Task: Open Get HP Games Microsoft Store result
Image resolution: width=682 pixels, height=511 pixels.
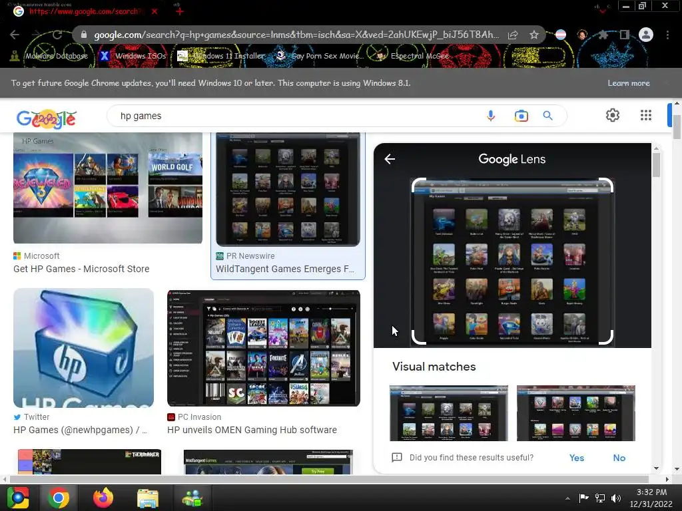Action: coord(81,269)
